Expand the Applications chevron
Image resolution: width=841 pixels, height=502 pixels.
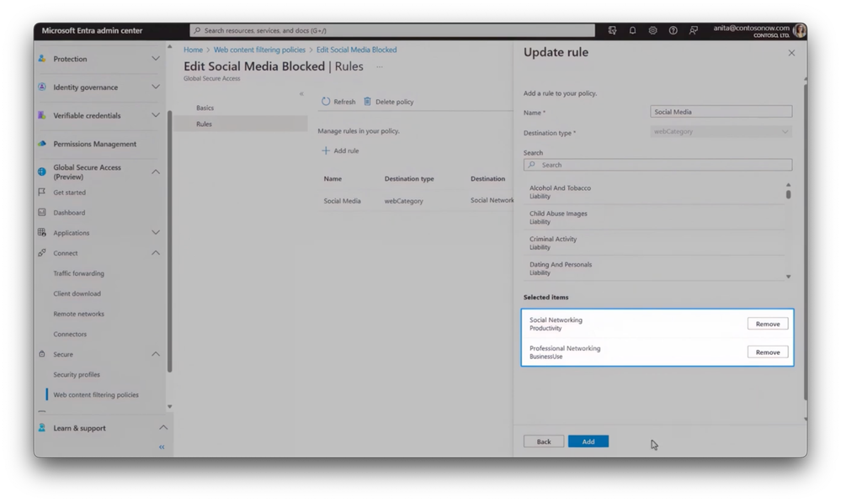coord(156,233)
